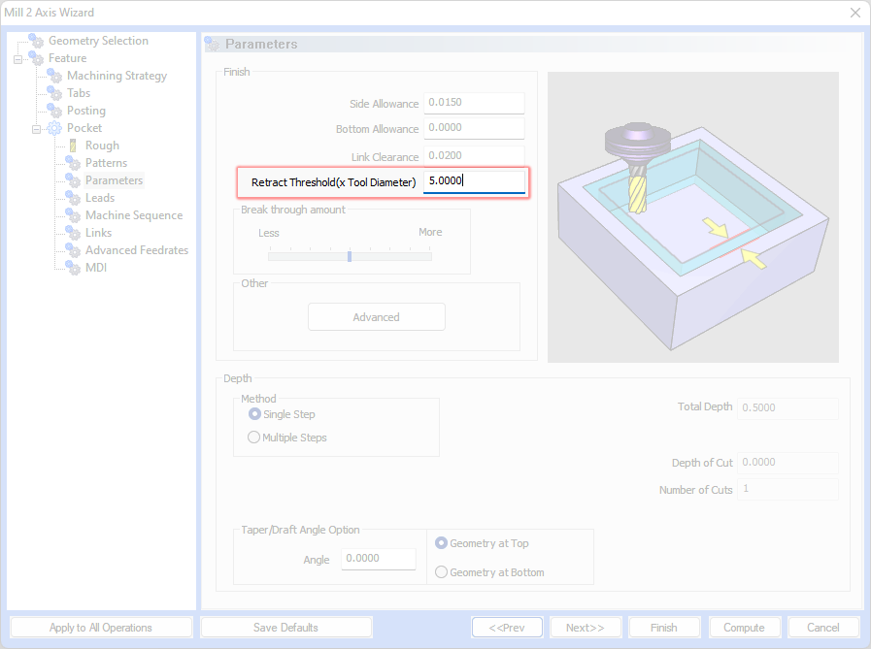Collapse the Feature tree node
This screenshot has width=871, height=649.
tap(17, 59)
